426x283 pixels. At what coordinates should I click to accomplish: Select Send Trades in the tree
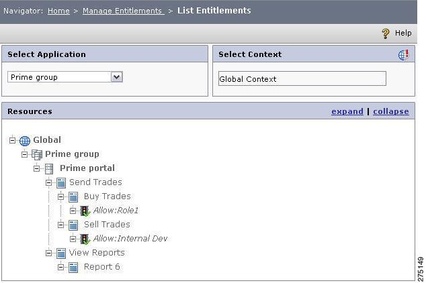pyautogui.click(x=95, y=182)
